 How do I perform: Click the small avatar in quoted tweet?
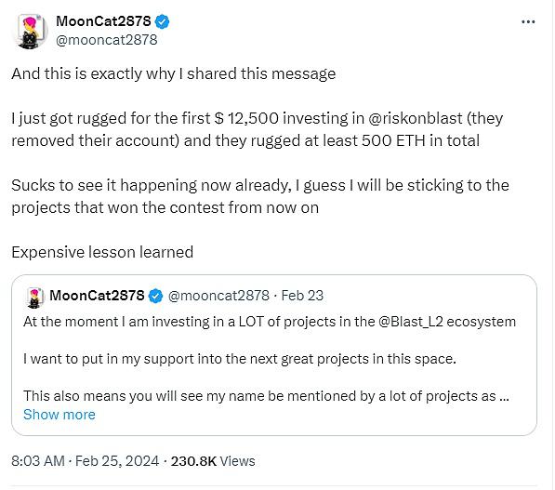pos(35,297)
